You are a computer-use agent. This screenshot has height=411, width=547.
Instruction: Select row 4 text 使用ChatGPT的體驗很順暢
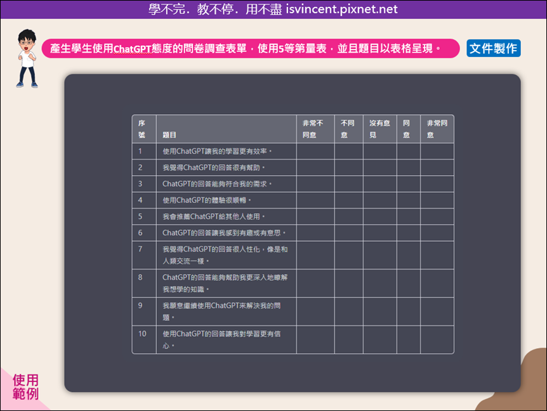pyautogui.click(x=206, y=200)
